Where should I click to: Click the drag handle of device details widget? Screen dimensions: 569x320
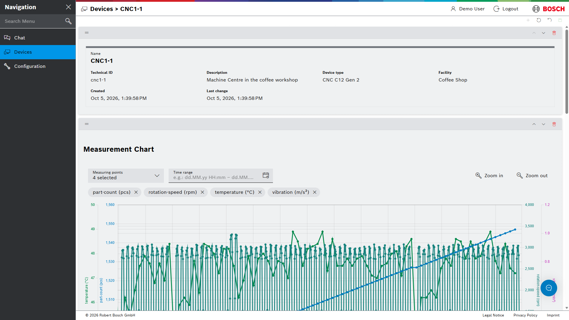tap(87, 33)
